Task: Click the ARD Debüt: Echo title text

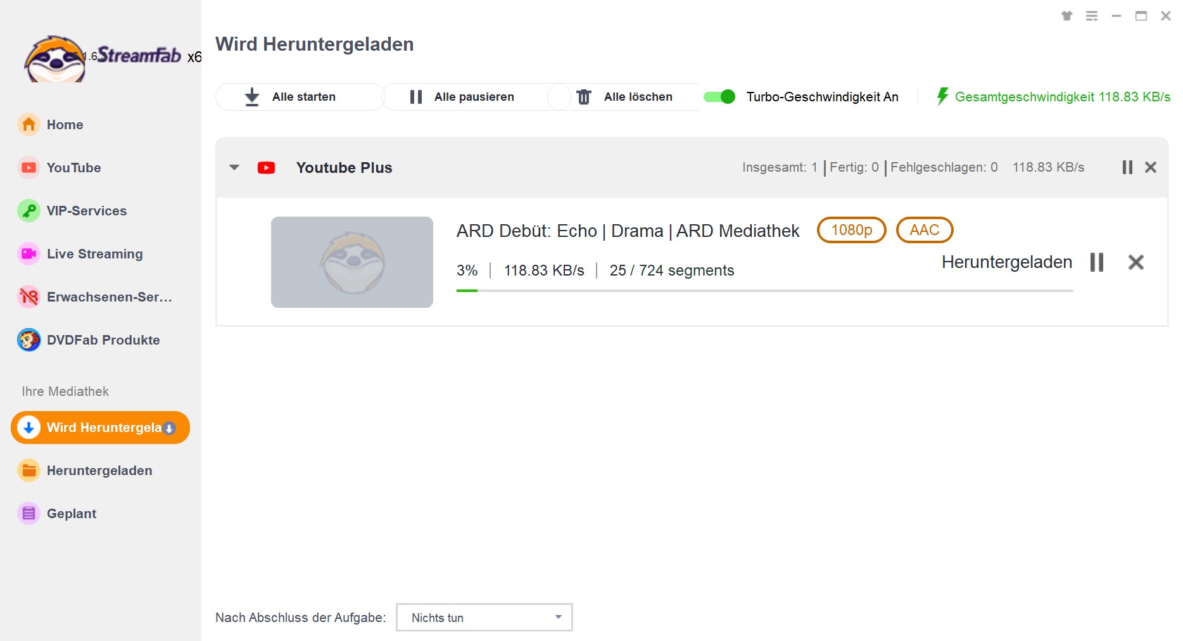Action: (x=628, y=231)
